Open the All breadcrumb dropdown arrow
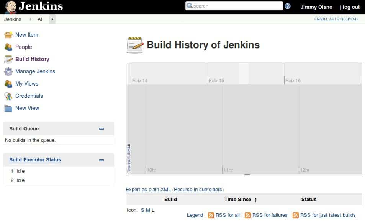 tap(52, 19)
